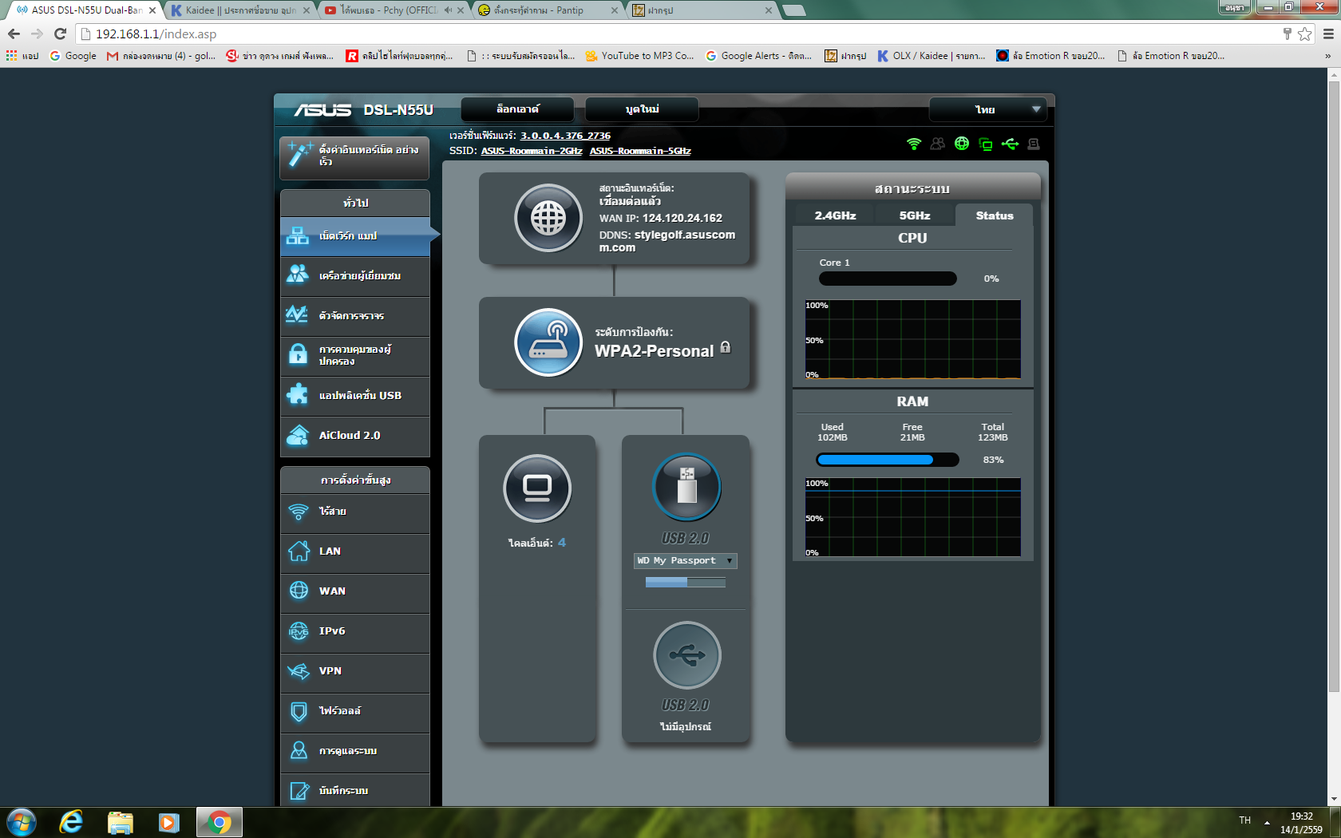Open quick internet setup wizard
The width and height of the screenshot is (1341, 838).
click(354, 157)
